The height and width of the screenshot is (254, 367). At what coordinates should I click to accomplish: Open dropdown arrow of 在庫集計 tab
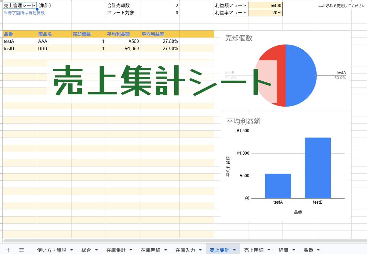pyautogui.click(x=131, y=250)
